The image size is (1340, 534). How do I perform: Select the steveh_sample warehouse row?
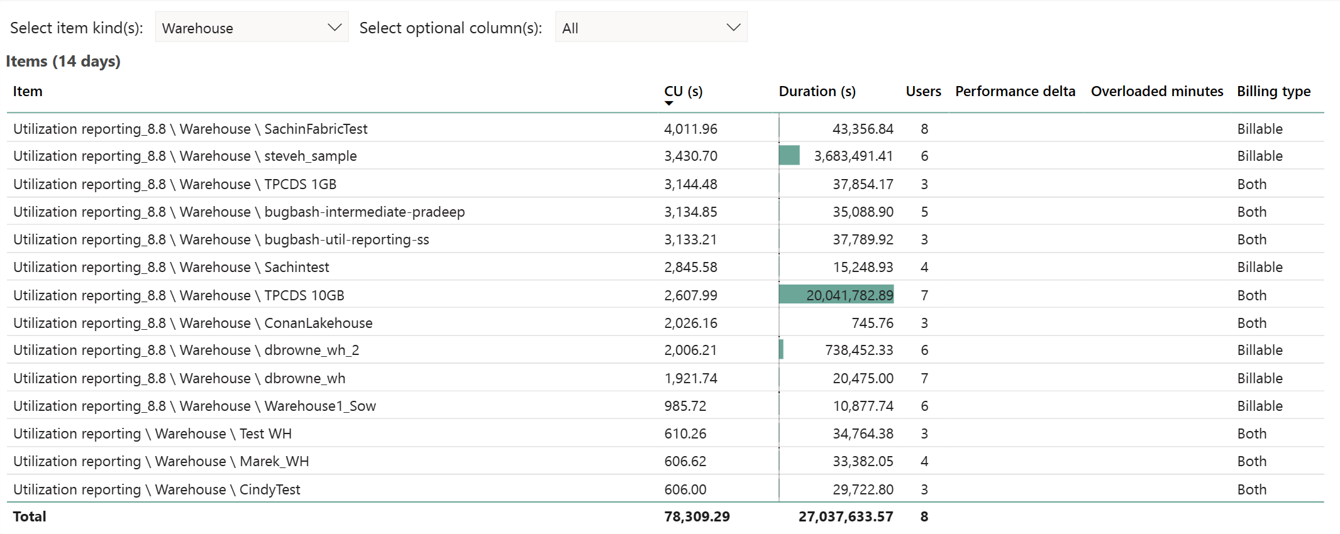[x=665, y=156]
